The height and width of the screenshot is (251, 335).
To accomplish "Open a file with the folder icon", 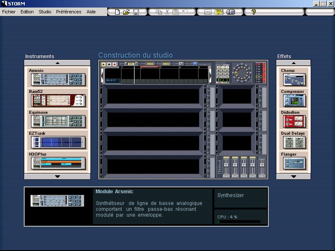I will (126, 12).
